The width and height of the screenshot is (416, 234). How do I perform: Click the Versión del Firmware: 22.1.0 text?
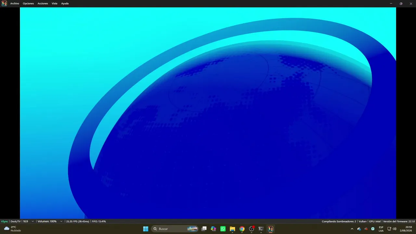(x=399, y=221)
